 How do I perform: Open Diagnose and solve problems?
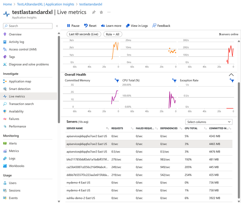pyautogui.click(x=28, y=65)
